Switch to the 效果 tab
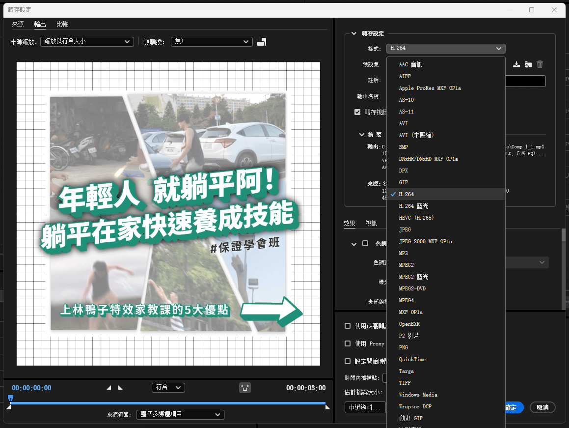 coord(349,223)
